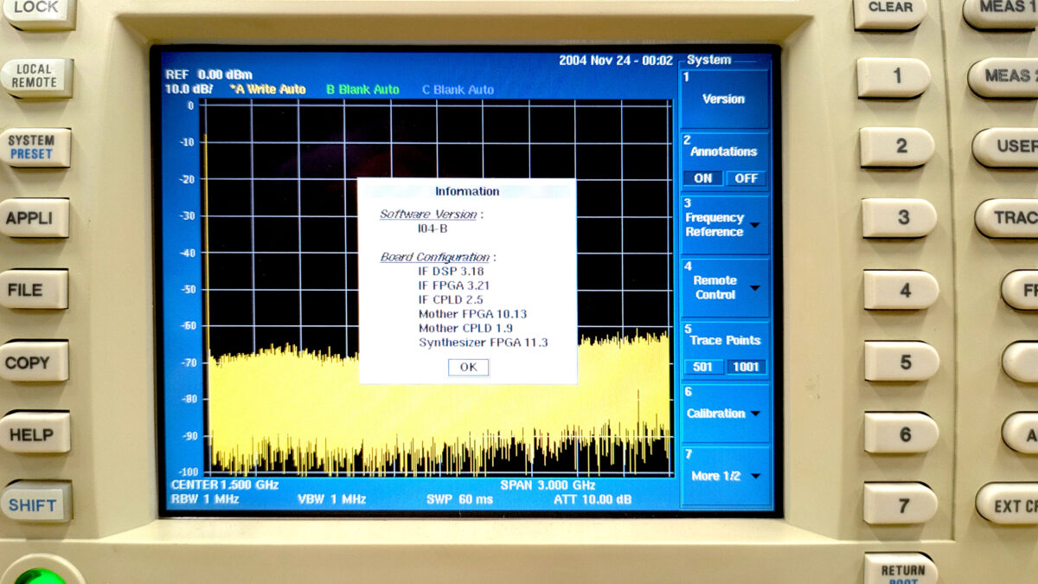Set Trace Points to 1001
Viewport: 1038px width, 584px height.
[x=746, y=367]
